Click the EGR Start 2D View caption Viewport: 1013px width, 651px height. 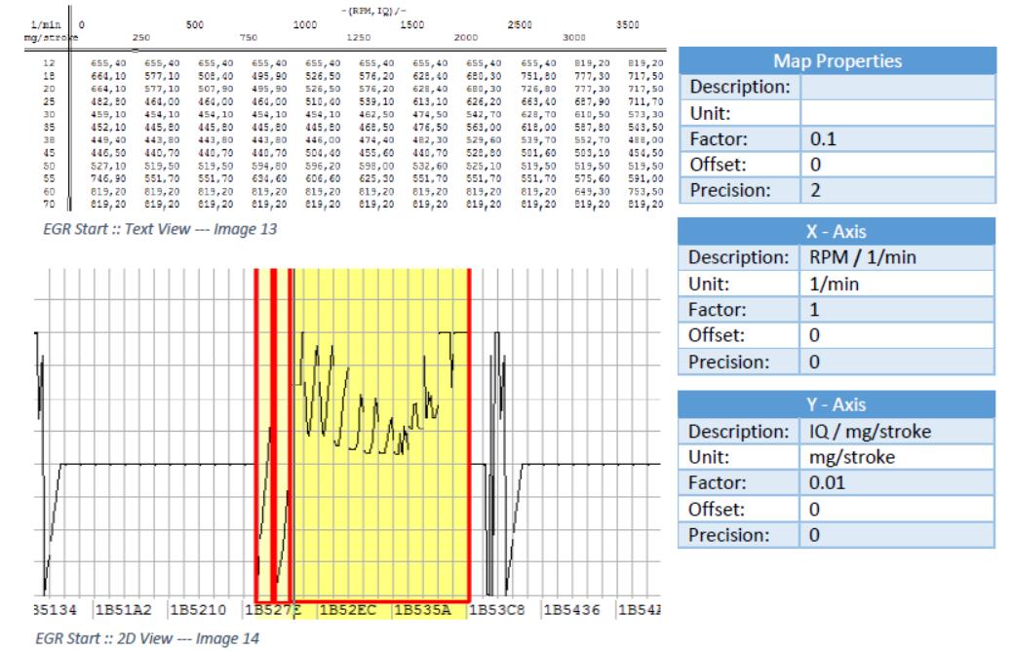point(147,638)
